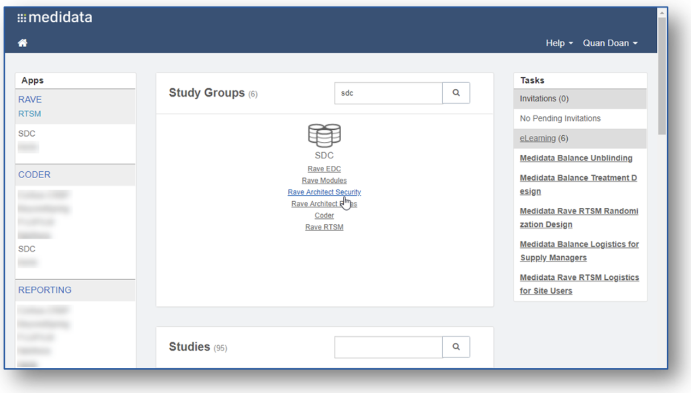The image size is (691, 393).
Task: Select RAVE in the Apps panel
Action: 30,99
